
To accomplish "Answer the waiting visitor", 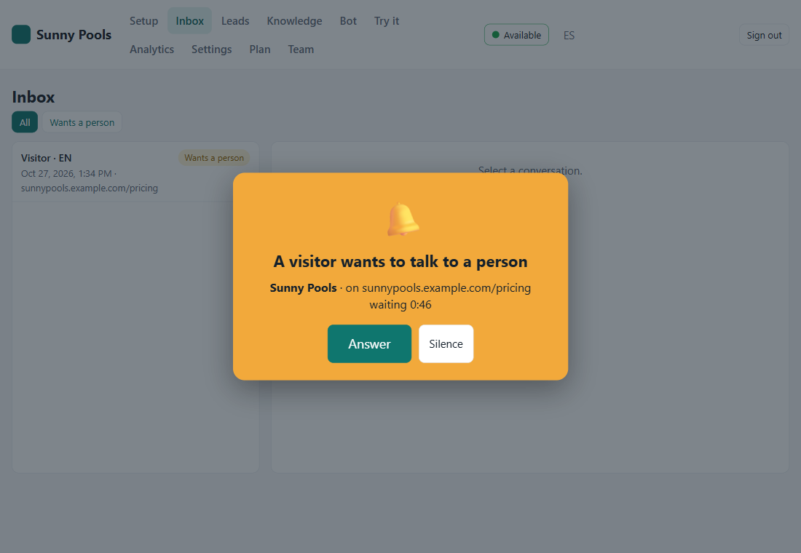I will [369, 343].
